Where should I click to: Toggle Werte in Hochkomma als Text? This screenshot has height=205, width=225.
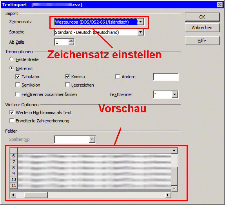12,112
